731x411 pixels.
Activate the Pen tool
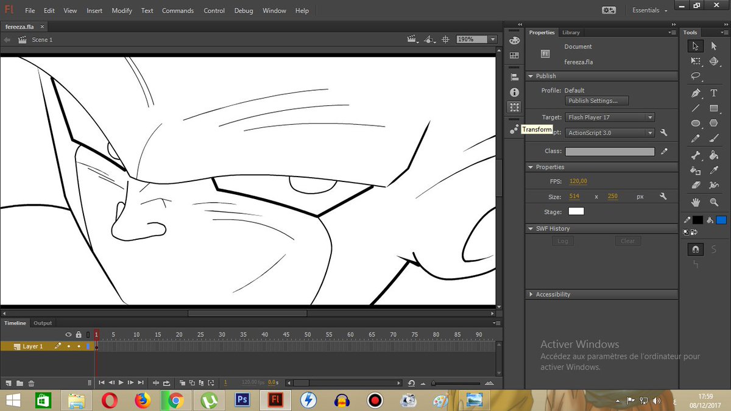click(x=695, y=93)
